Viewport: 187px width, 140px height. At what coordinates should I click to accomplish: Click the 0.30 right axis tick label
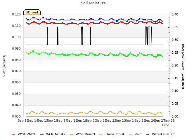[175, 40]
